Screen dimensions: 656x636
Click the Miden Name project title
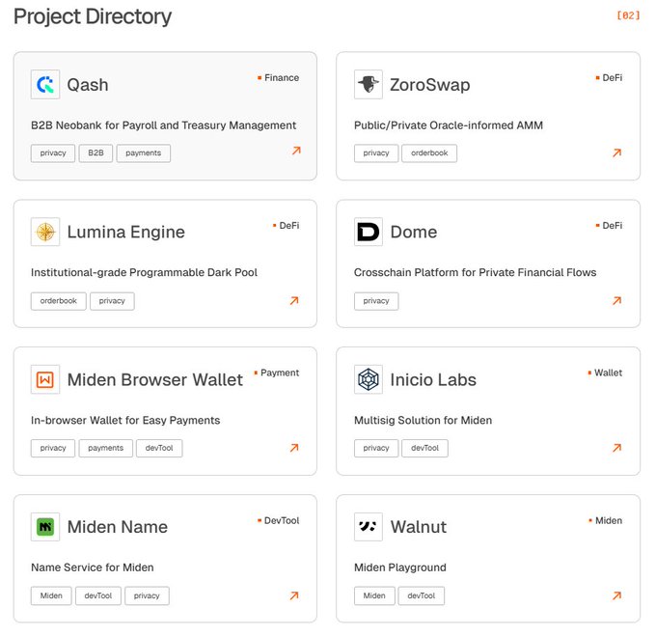[x=118, y=527]
